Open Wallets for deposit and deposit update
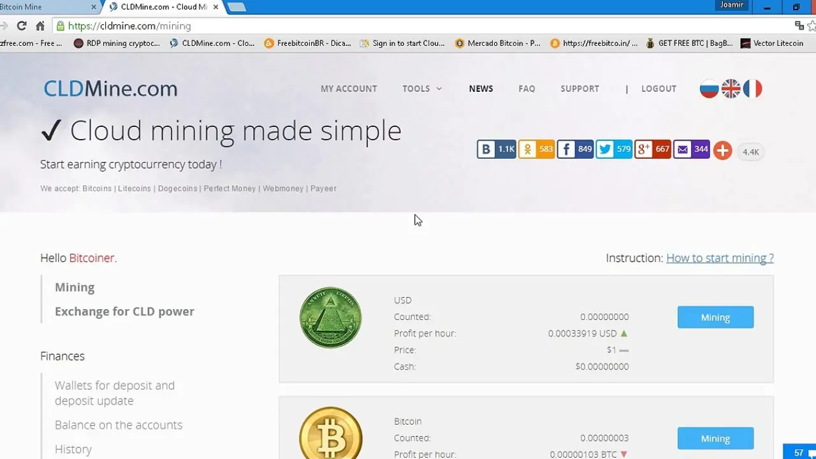816x459 pixels. (115, 393)
